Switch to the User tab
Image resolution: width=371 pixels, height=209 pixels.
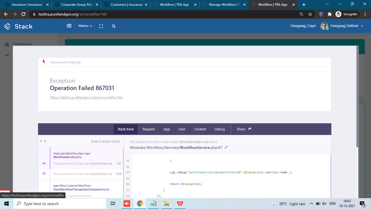click(182, 129)
